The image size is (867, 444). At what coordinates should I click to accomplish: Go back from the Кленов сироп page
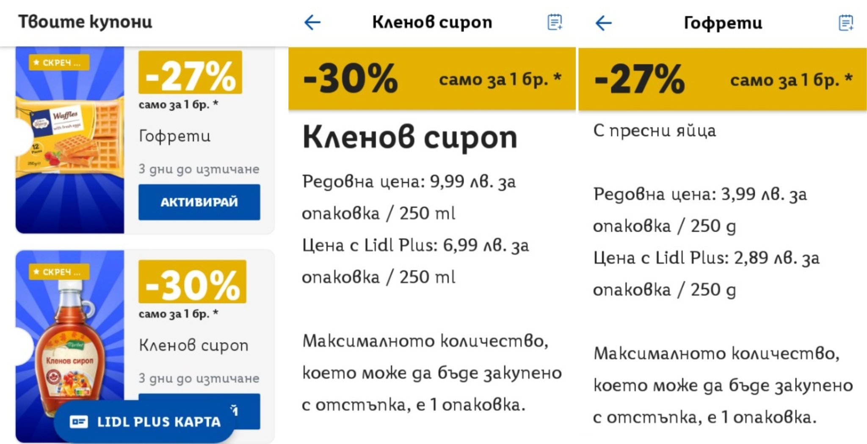312,22
